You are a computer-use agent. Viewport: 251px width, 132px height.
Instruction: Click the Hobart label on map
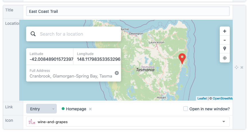[161, 98]
